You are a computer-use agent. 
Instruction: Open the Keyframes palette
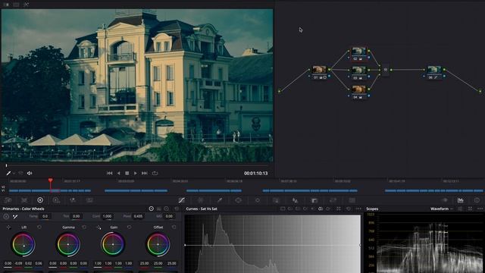445,200
